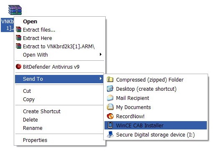Click the My Documents folder icon
This screenshot has height=159, width=216.
(110, 107)
